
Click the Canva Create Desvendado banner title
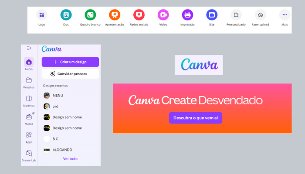click(x=196, y=100)
